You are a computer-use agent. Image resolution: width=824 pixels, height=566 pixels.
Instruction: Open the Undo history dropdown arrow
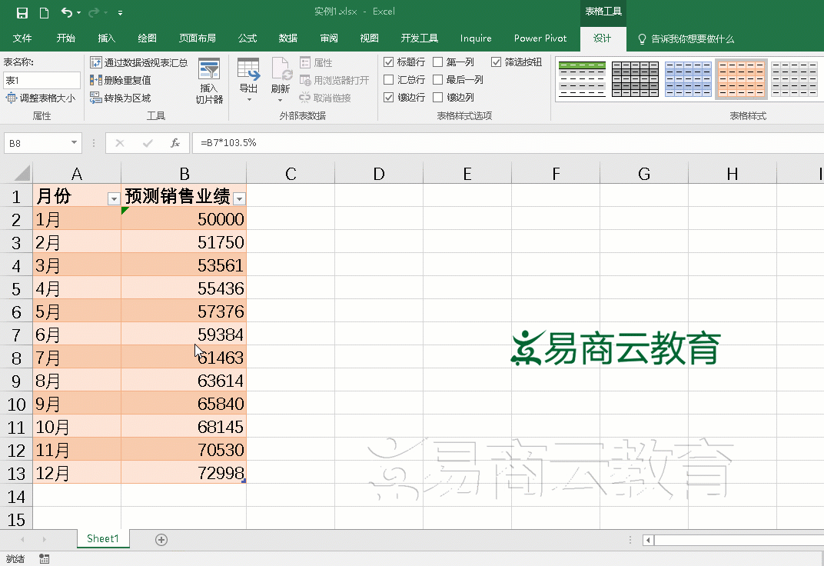79,12
